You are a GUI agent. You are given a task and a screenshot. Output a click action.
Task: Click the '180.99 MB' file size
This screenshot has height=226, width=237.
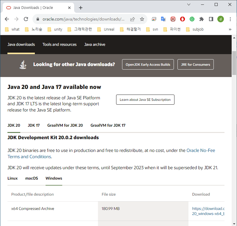click(x=110, y=208)
